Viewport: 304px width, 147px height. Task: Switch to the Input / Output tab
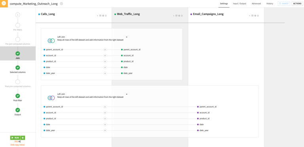pos(239,4)
